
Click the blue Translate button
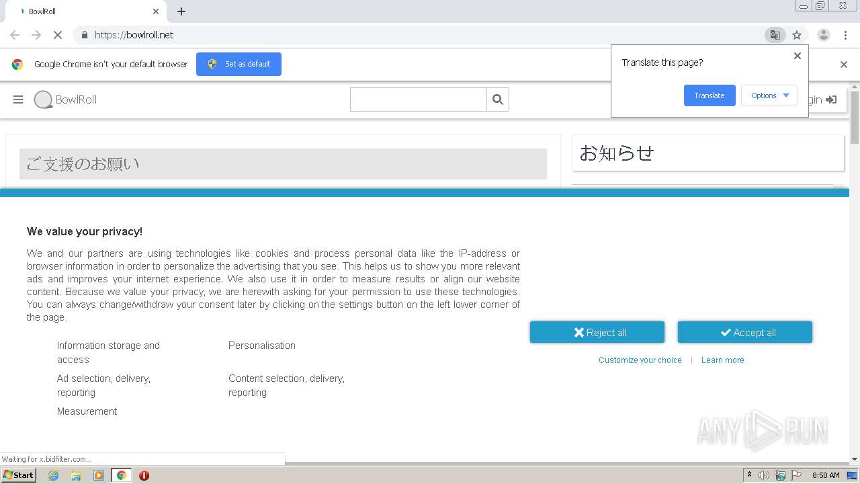(x=709, y=95)
